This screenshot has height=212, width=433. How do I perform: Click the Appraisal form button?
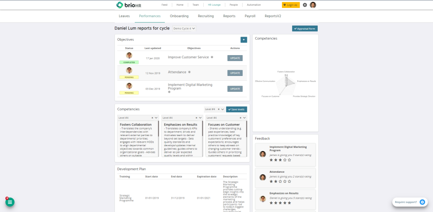[304, 28]
